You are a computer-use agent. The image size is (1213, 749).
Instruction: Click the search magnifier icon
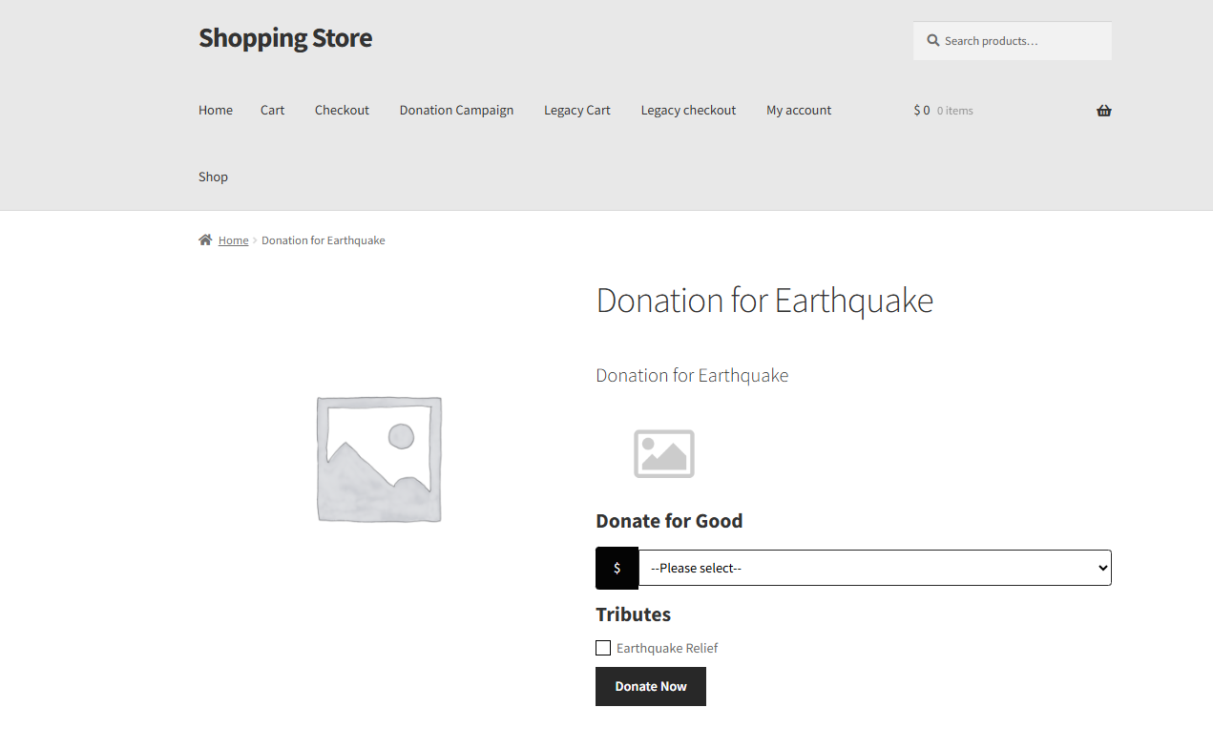[932, 41]
